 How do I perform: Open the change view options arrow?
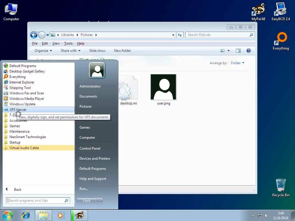[x=228, y=51]
